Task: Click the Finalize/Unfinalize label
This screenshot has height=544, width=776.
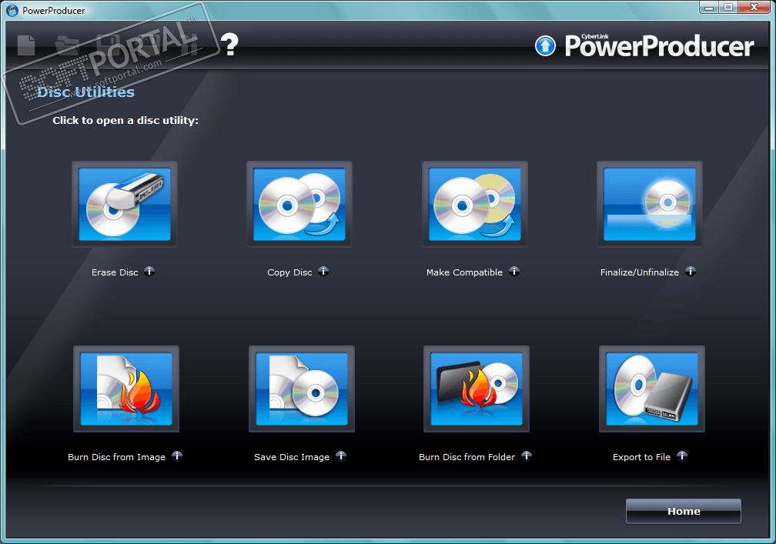Action: (640, 272)
